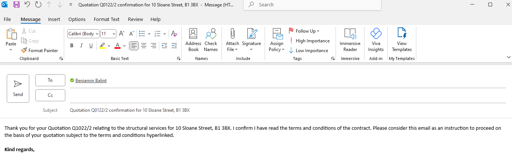
Task: Open Customize Quick Access Toolbar dropdown
Action: click(x=71, y=5)
